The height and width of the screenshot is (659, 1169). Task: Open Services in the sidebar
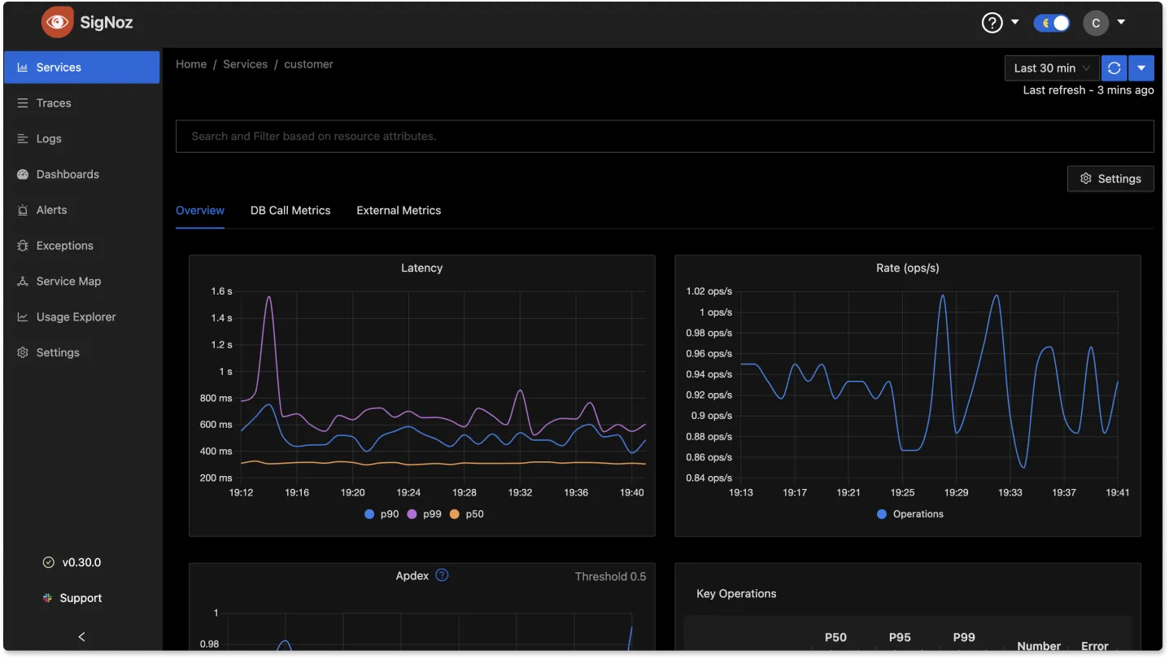tap(81, 68)
